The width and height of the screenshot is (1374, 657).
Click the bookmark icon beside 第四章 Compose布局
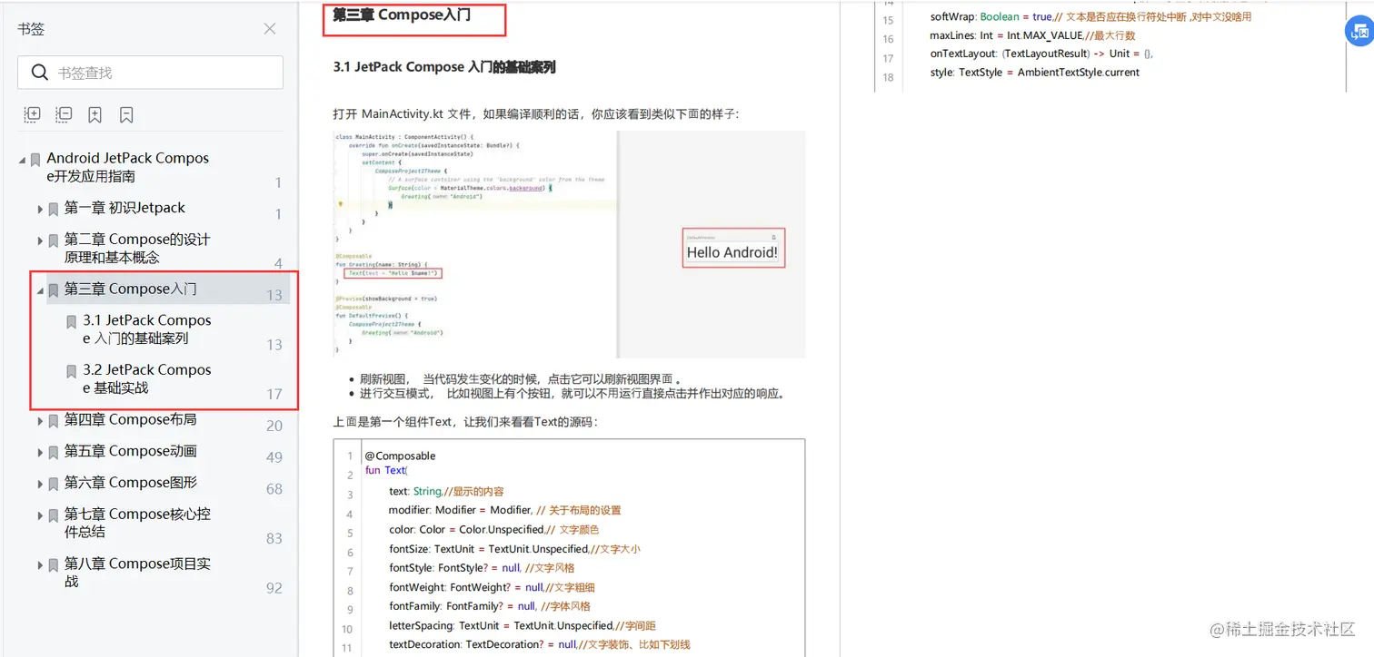(55, 420)
